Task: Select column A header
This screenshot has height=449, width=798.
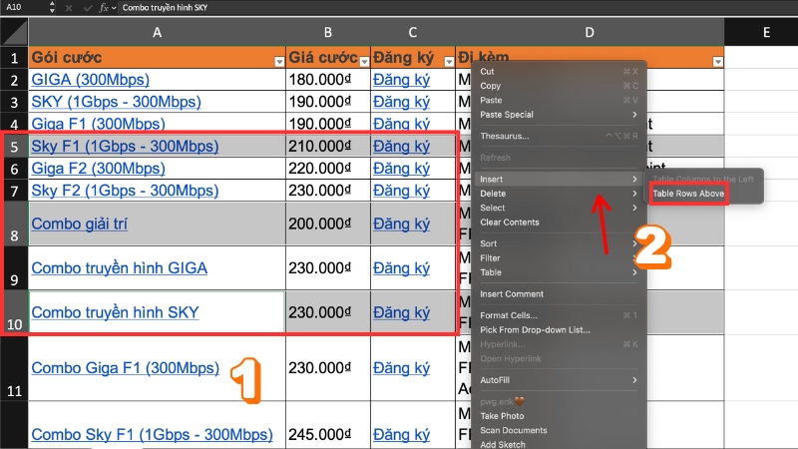Action: click(x=157, y=32)
